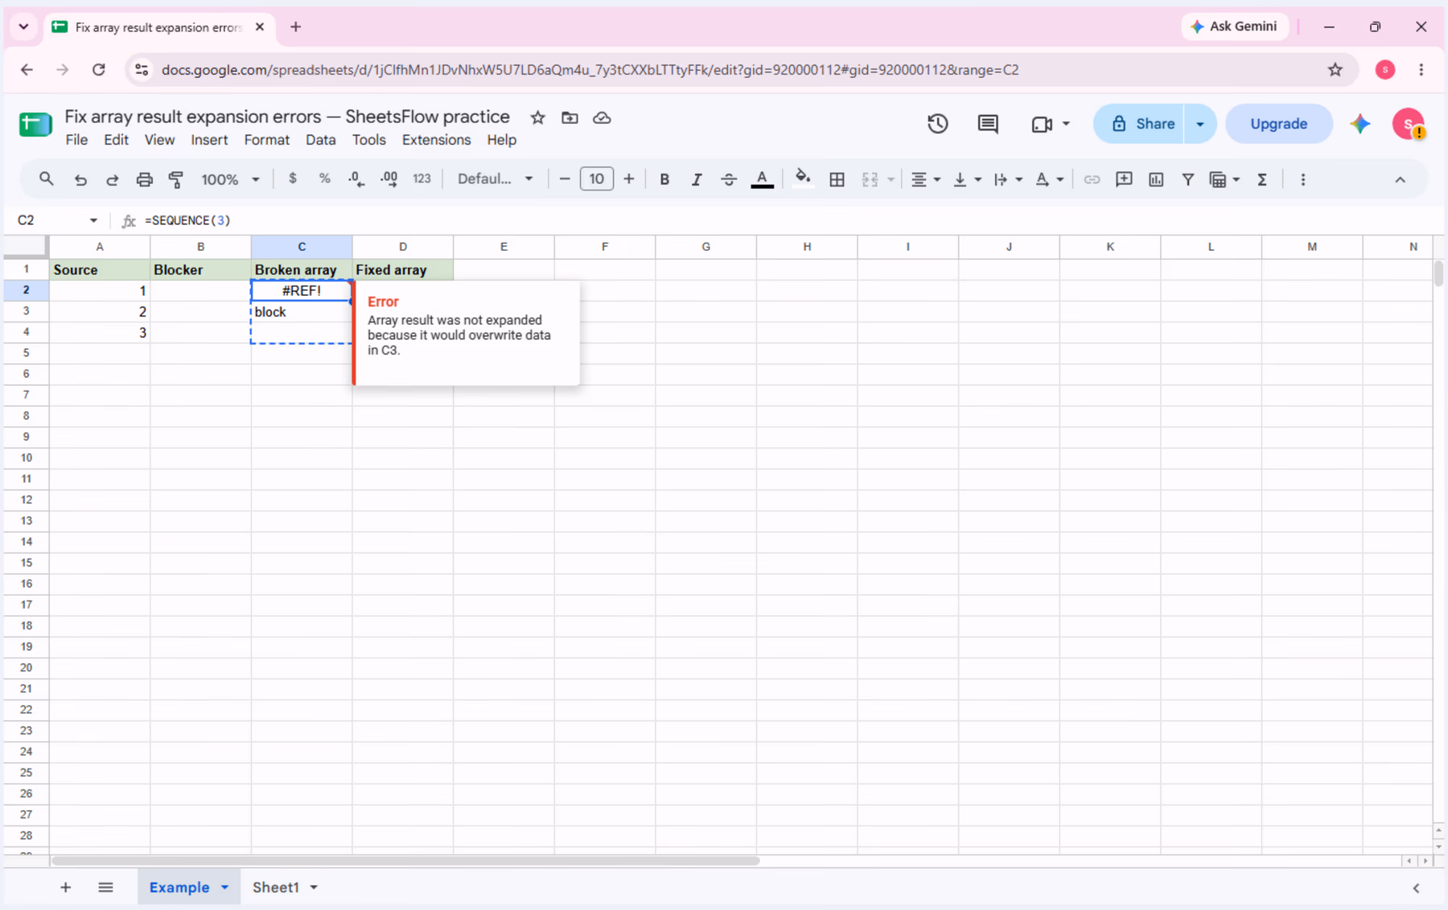Activate the paint format roller

tap(176, 179)
